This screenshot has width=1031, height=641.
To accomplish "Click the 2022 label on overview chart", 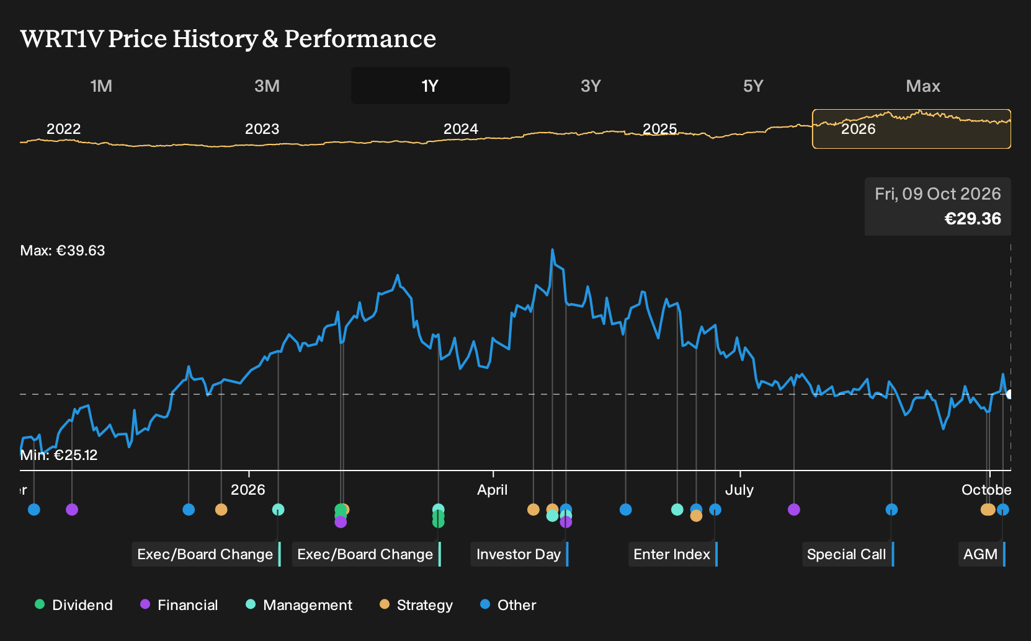I will pyautogui.click(x=64, y=129).
